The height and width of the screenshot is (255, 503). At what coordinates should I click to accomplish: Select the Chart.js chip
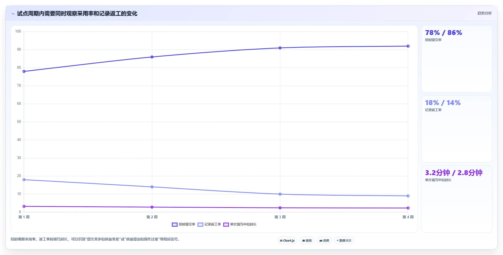[x=287, y=240]
